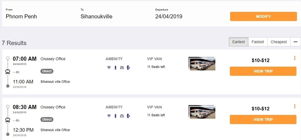Click bus icon on 07:00 AM trip timeline
The image size is (301, 140).
click(8, 72)
